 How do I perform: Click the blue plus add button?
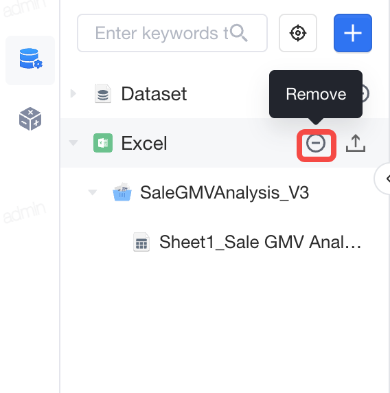click(353, 33)
